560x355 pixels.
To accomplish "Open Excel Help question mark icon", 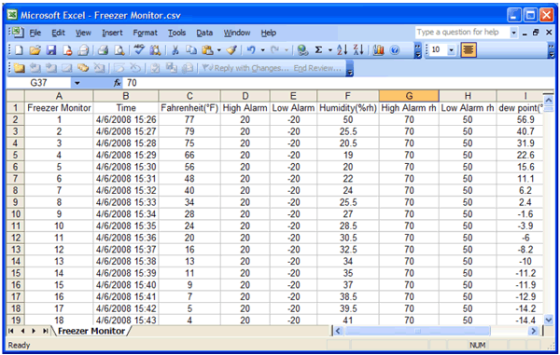I will point(395,50).
